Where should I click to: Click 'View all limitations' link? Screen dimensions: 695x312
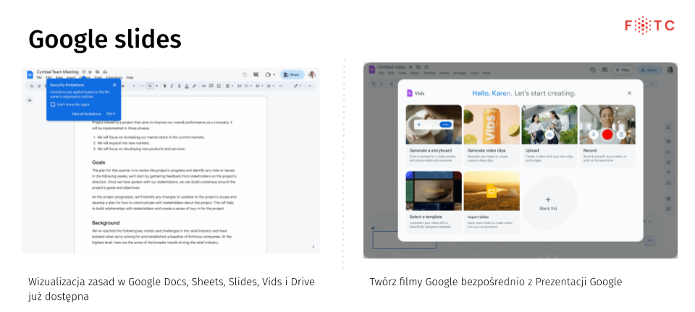(86, 113)
